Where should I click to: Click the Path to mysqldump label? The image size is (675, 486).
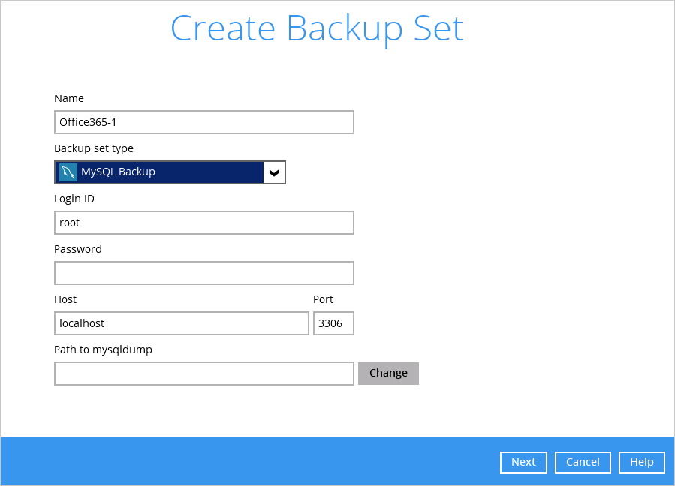click(x=103, y=349)
